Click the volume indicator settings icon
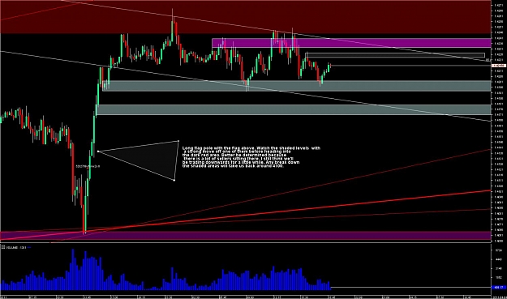The width and height of the screenshot is (507, 299). [3, 247]
